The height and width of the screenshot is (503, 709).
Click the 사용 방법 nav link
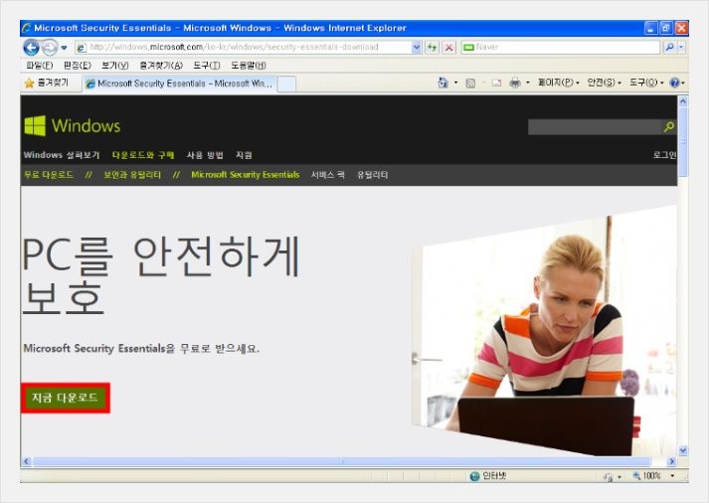(x=205, y=155)
